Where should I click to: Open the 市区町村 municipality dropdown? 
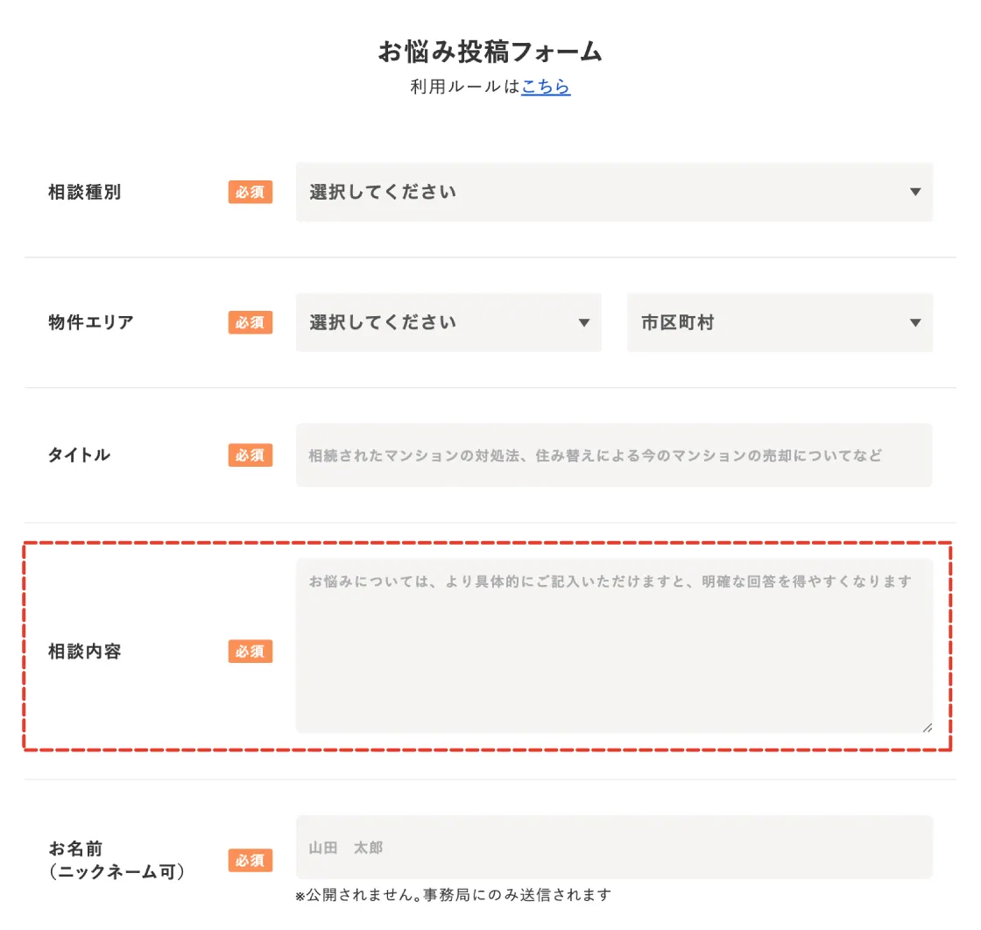[x=780, y=322]
